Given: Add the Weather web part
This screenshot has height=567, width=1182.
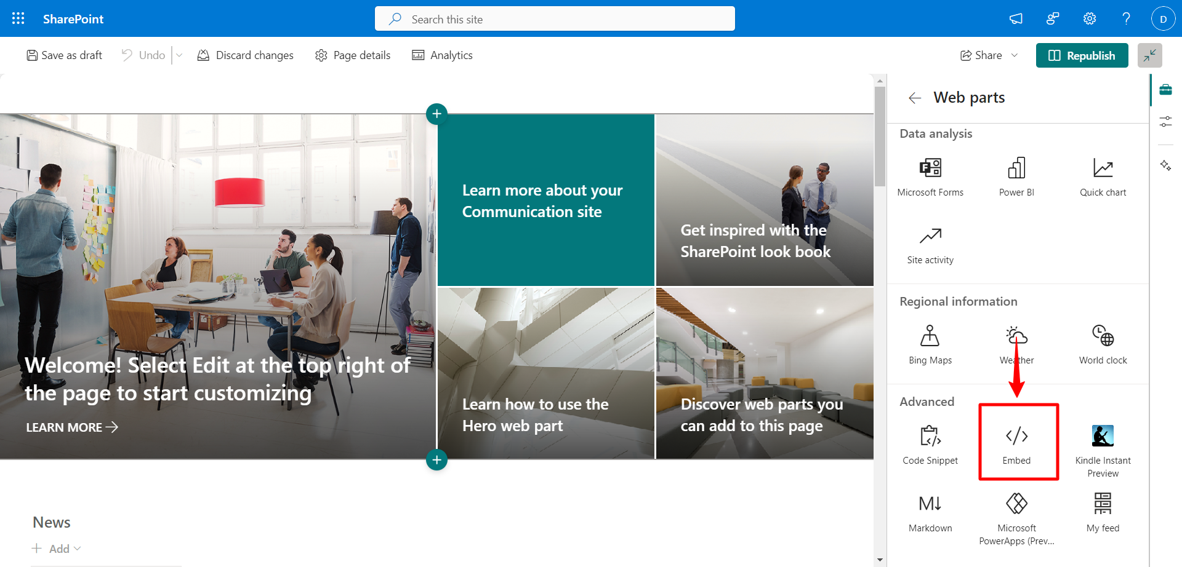Looking at the screenshot, I should point(1016,345).
